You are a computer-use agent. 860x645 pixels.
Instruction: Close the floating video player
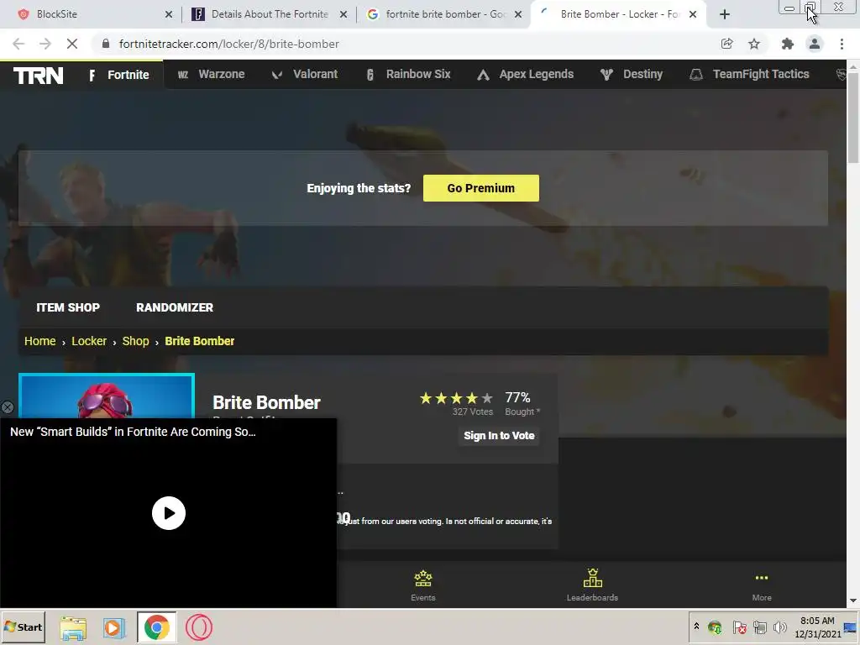[x=7, y=407]
